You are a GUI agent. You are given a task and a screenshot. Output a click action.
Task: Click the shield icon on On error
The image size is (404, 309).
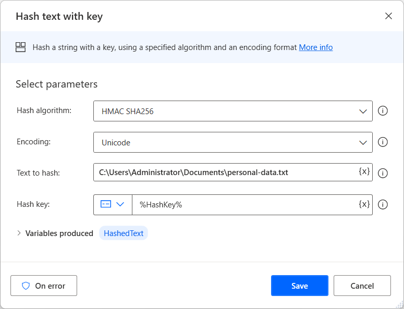click(x=26, y=286)
